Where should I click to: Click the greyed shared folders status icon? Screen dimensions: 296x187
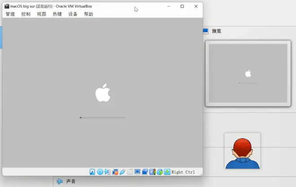pyautogui.click(x=130, y=172)
